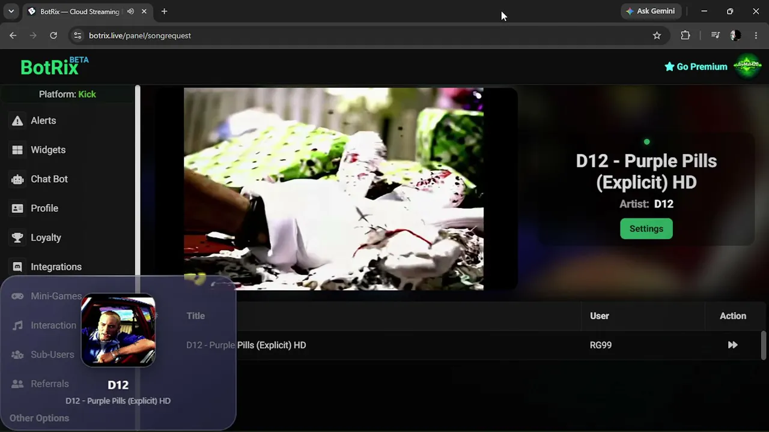This screenshot has height=432, width=769.
Task: Click the queue row title Purple Pills
Action: 246,345
